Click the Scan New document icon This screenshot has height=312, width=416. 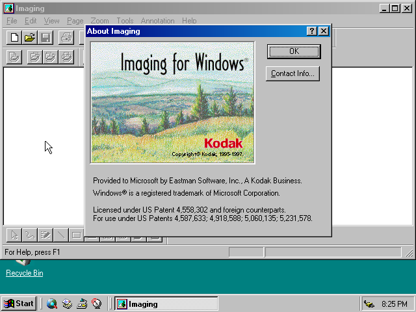(x=14, y=57)
